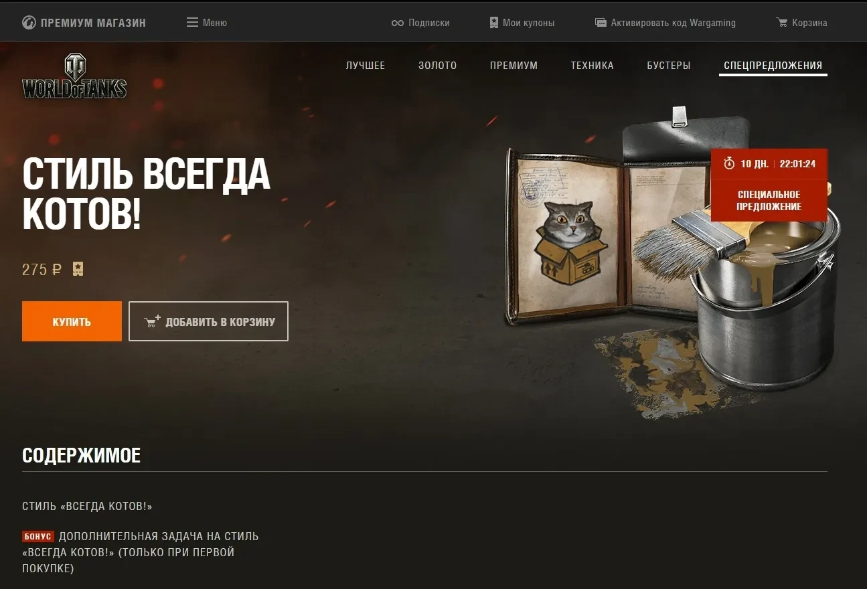Click the coupon icon beside 275 ₽ price
The height and width of the screenshot is (589, 867).
pos(78,269)
